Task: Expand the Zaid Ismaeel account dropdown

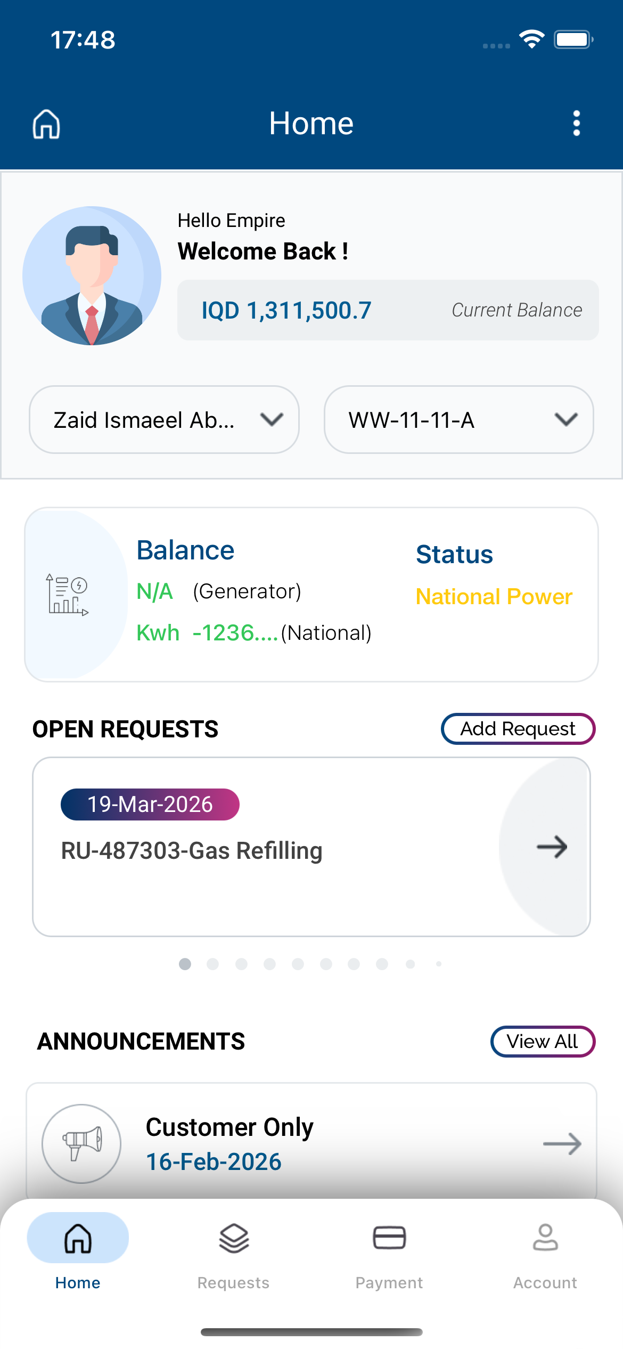Action: coord(164,420)
